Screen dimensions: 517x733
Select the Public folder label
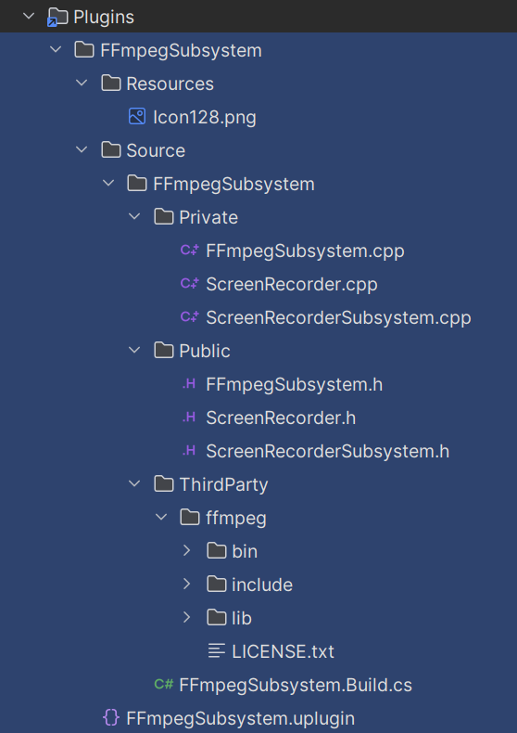pyautogui.click(x=205, y=351)
